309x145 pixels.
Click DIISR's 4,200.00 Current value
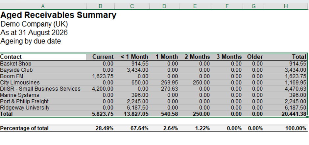[x=100, y=89]
